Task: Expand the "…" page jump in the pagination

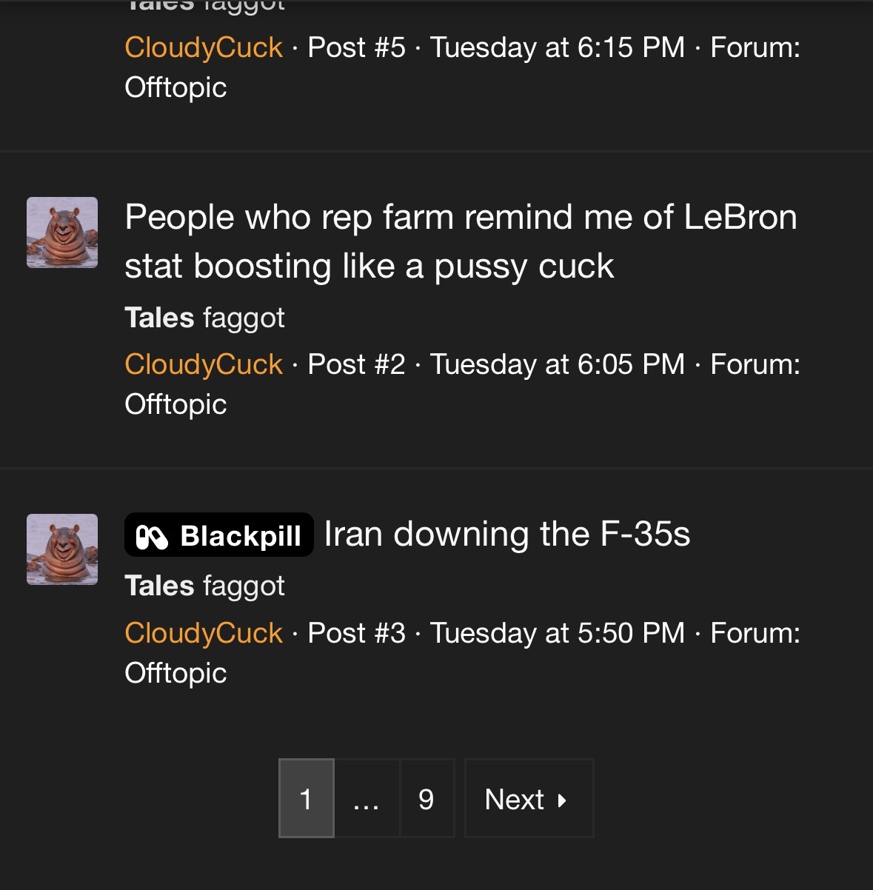Action: point(367,799)
